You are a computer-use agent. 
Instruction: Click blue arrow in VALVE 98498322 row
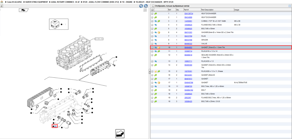click(156, 44)
